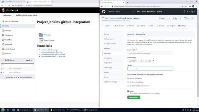This screenshot has width=199, height=112.
Task: Open Workspace in Jenkins sidebar
Action: click(x=9, y=35)
